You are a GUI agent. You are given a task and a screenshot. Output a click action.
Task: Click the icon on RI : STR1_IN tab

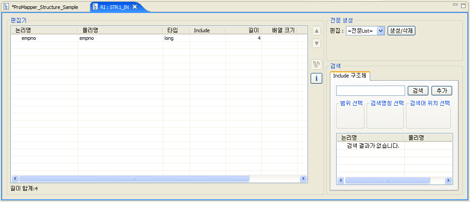pyautogui.click(x=95, y=7)
